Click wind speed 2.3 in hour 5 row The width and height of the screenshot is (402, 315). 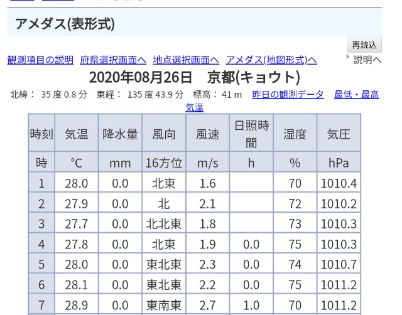coord(208,264)
